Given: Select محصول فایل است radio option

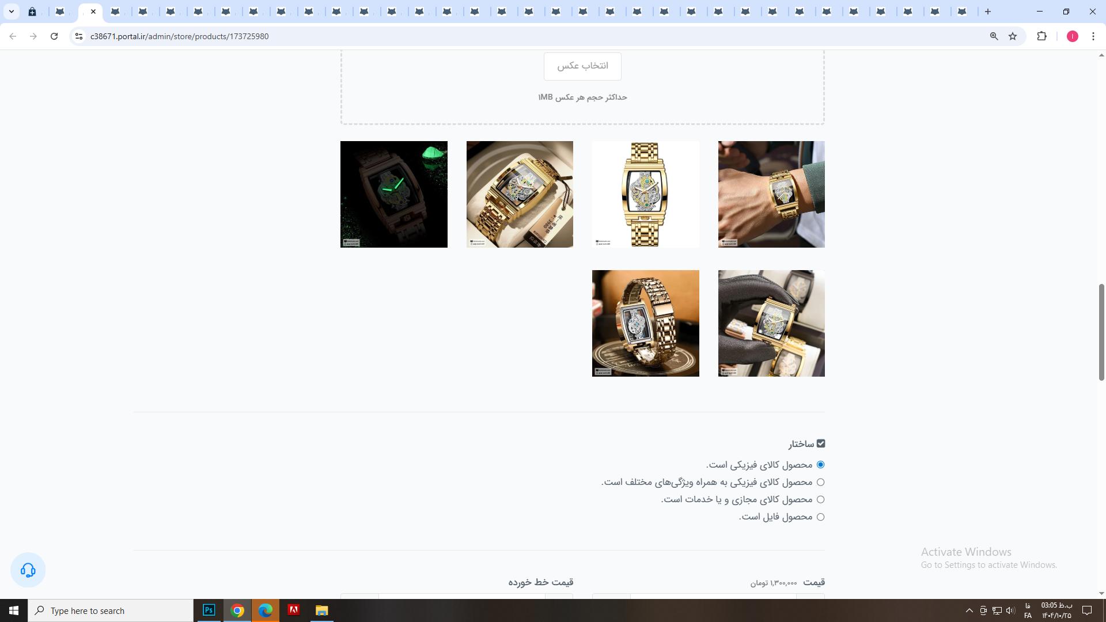Looking at the screenshot, I should tap(820, 517).
